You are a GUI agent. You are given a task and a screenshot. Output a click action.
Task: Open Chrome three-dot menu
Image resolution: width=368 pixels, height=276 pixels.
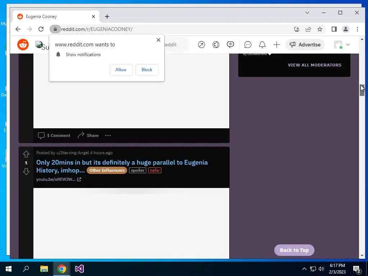coord(357,29)
